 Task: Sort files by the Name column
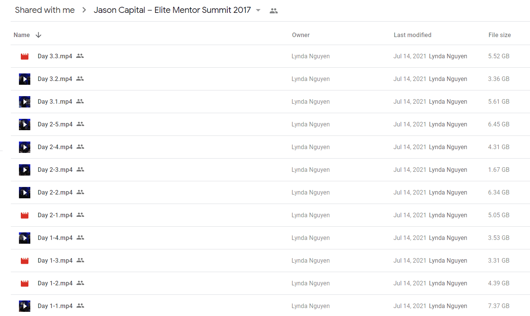(22, 35)
